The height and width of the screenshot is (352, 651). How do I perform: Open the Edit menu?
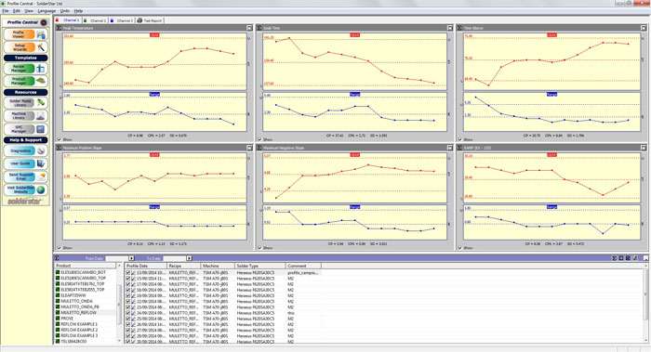pyautogui.click(x=16, y=11)
